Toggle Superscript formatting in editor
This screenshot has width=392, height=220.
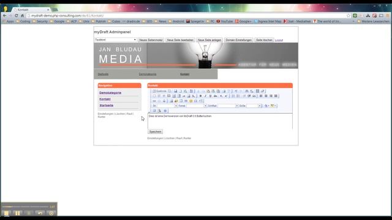pyautogui.click(x=226, y=96)
